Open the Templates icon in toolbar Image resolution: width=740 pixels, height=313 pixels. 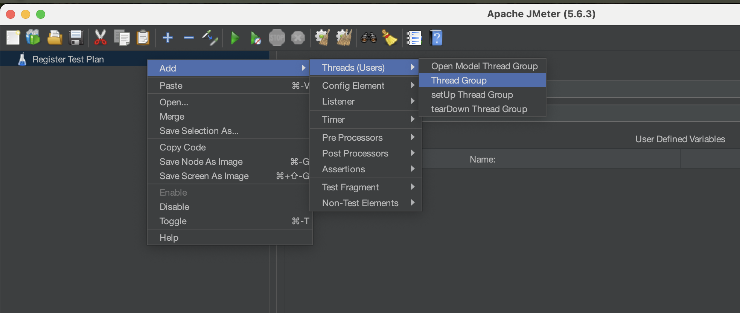[x=33, y=38]
